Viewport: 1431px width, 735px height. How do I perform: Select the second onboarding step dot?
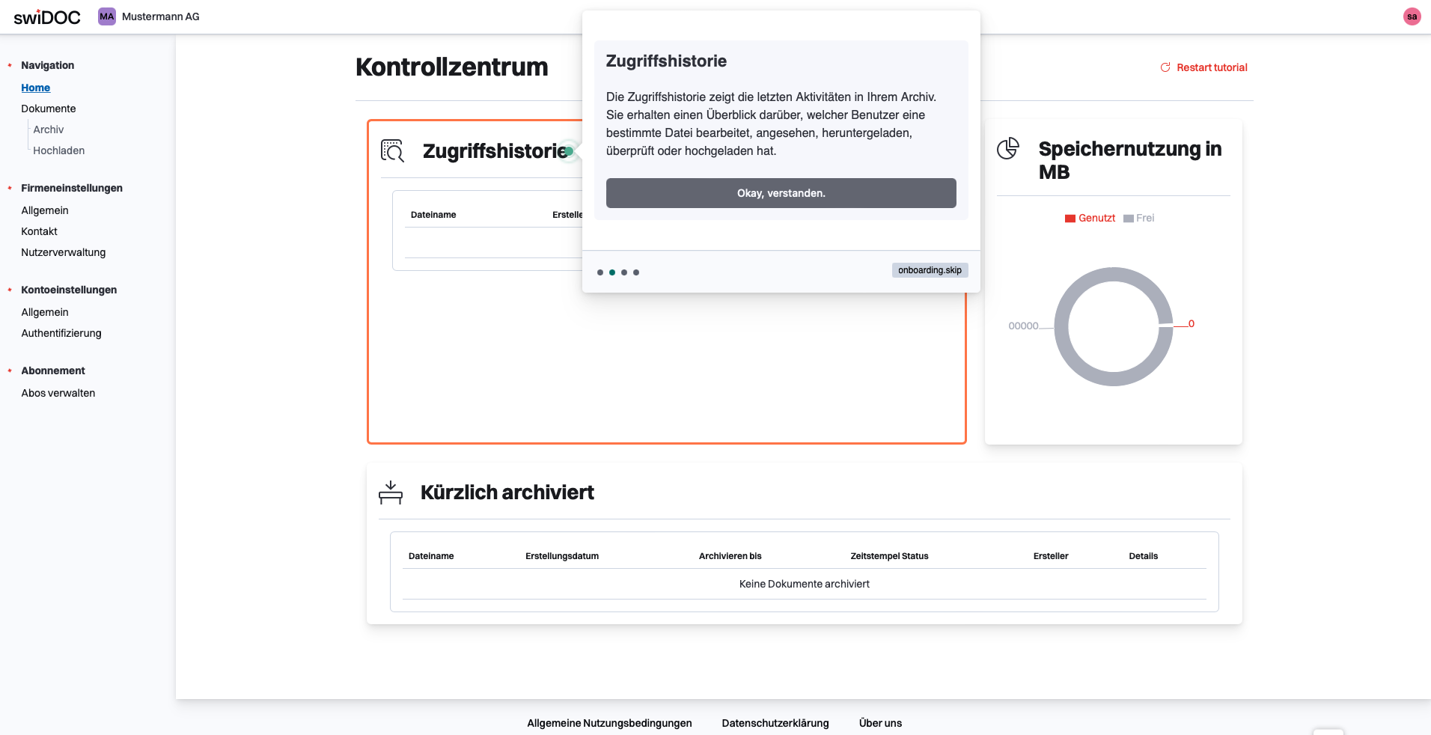[x=612, y=272]
